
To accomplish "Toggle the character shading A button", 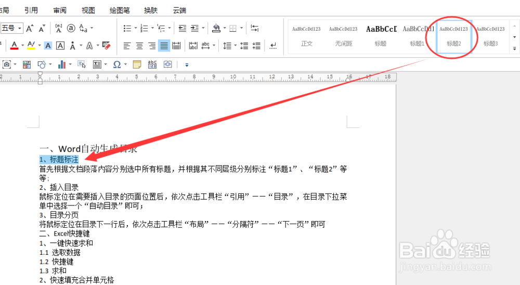I will [48, 45].
